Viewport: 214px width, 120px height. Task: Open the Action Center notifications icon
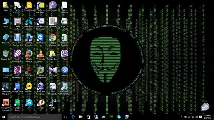coord(200,117)
